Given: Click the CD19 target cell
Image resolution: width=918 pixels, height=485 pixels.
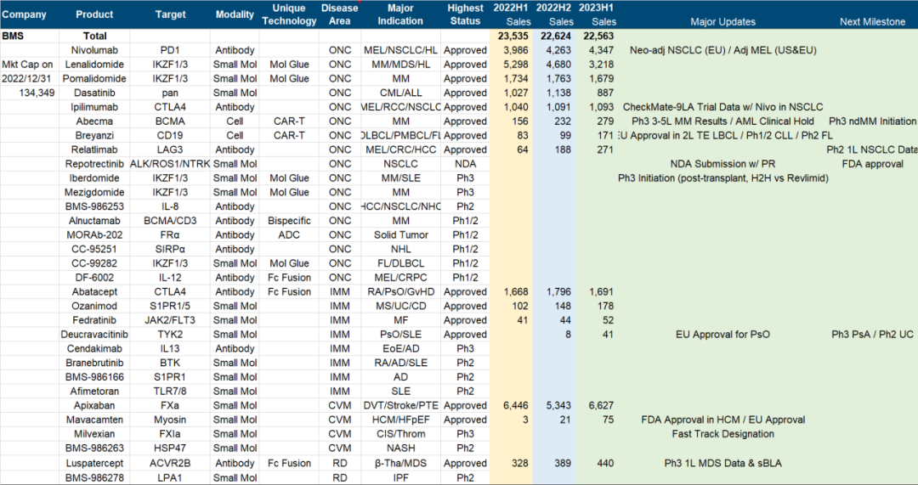Looking at the screenshot, I should (170, 135).
